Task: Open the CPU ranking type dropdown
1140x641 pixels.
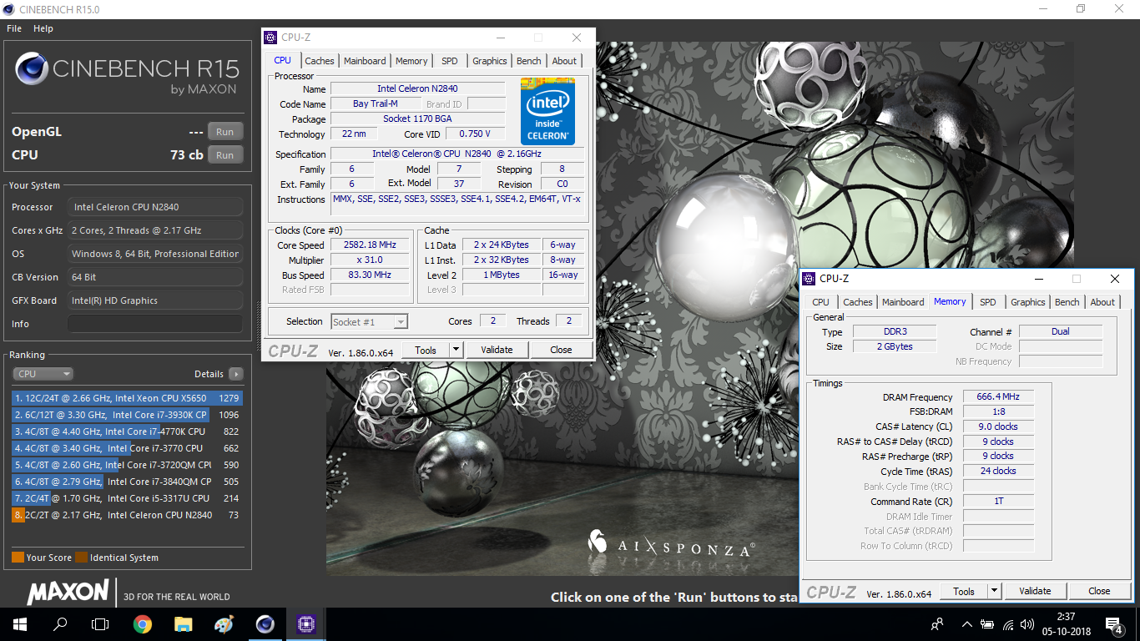Action: pyautogui.click(x=43, y=374)
